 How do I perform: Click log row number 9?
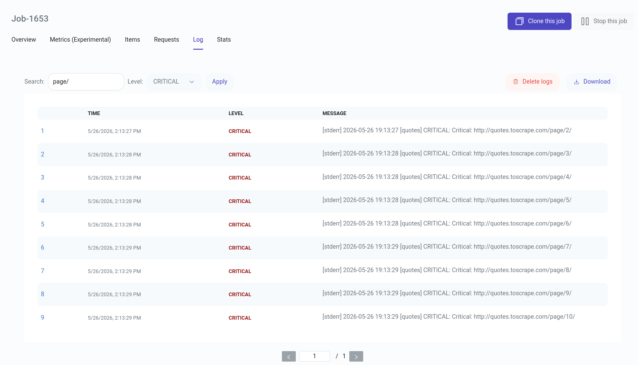[x=42, y=317]
